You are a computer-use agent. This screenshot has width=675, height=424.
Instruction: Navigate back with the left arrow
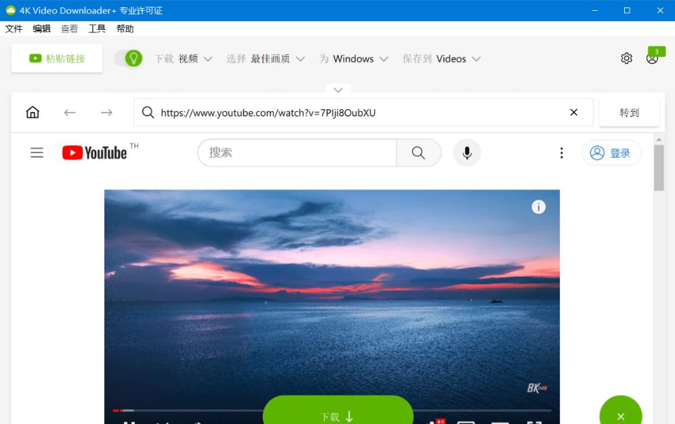pyautogui.click(x=70, y=112)
